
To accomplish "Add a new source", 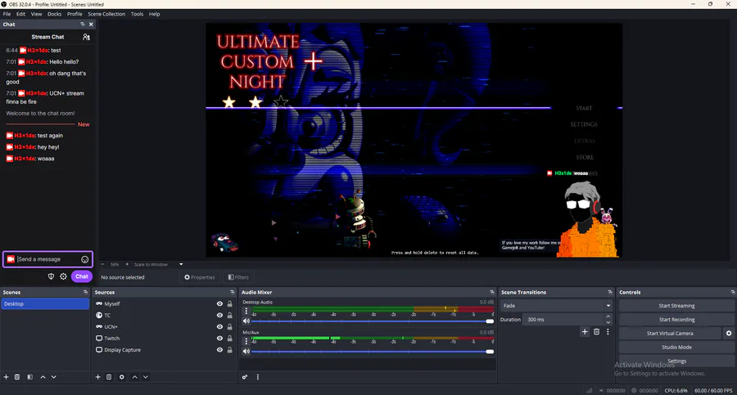I will [x=97, y=377].
